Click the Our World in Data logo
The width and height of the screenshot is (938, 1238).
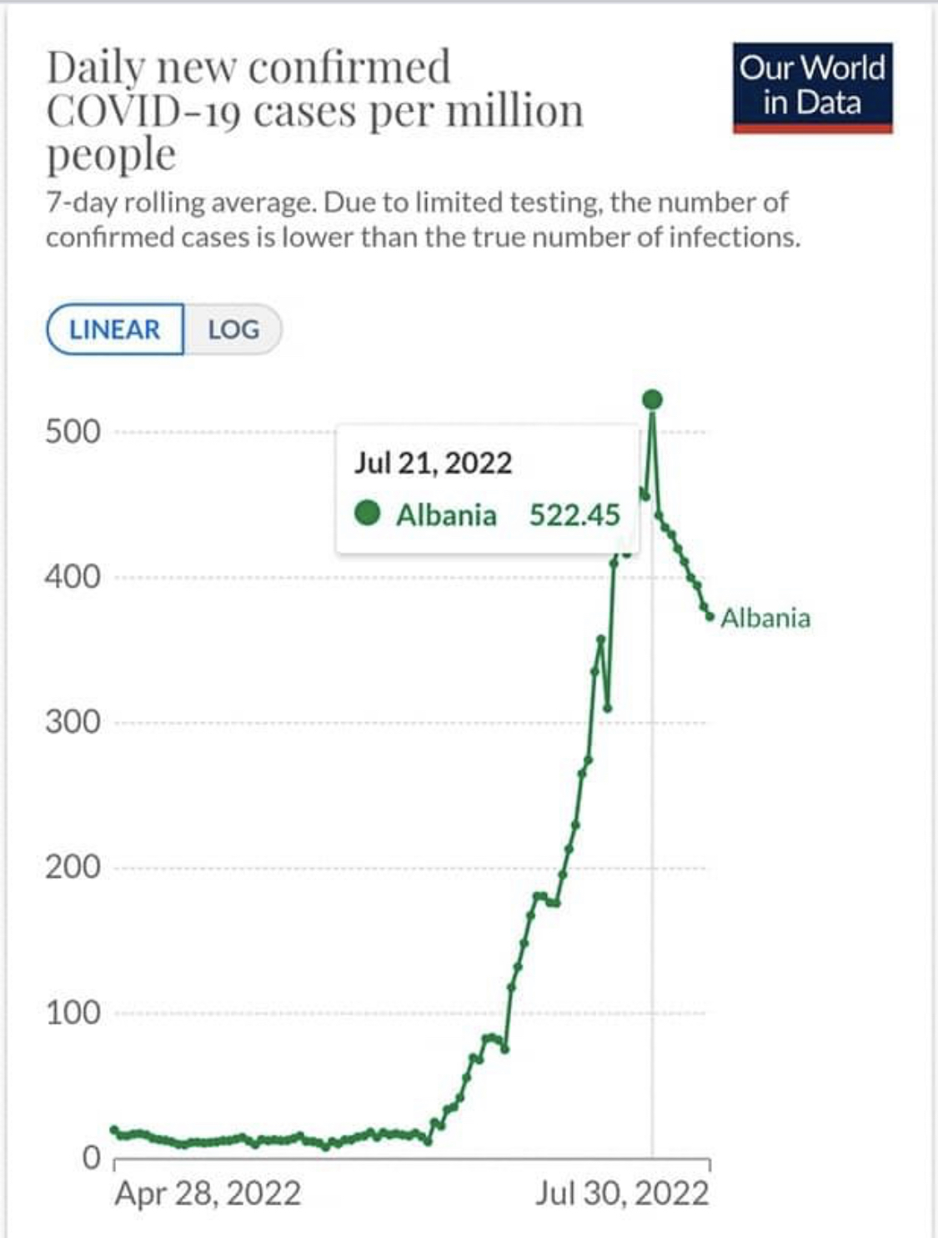tap(812, 88)
